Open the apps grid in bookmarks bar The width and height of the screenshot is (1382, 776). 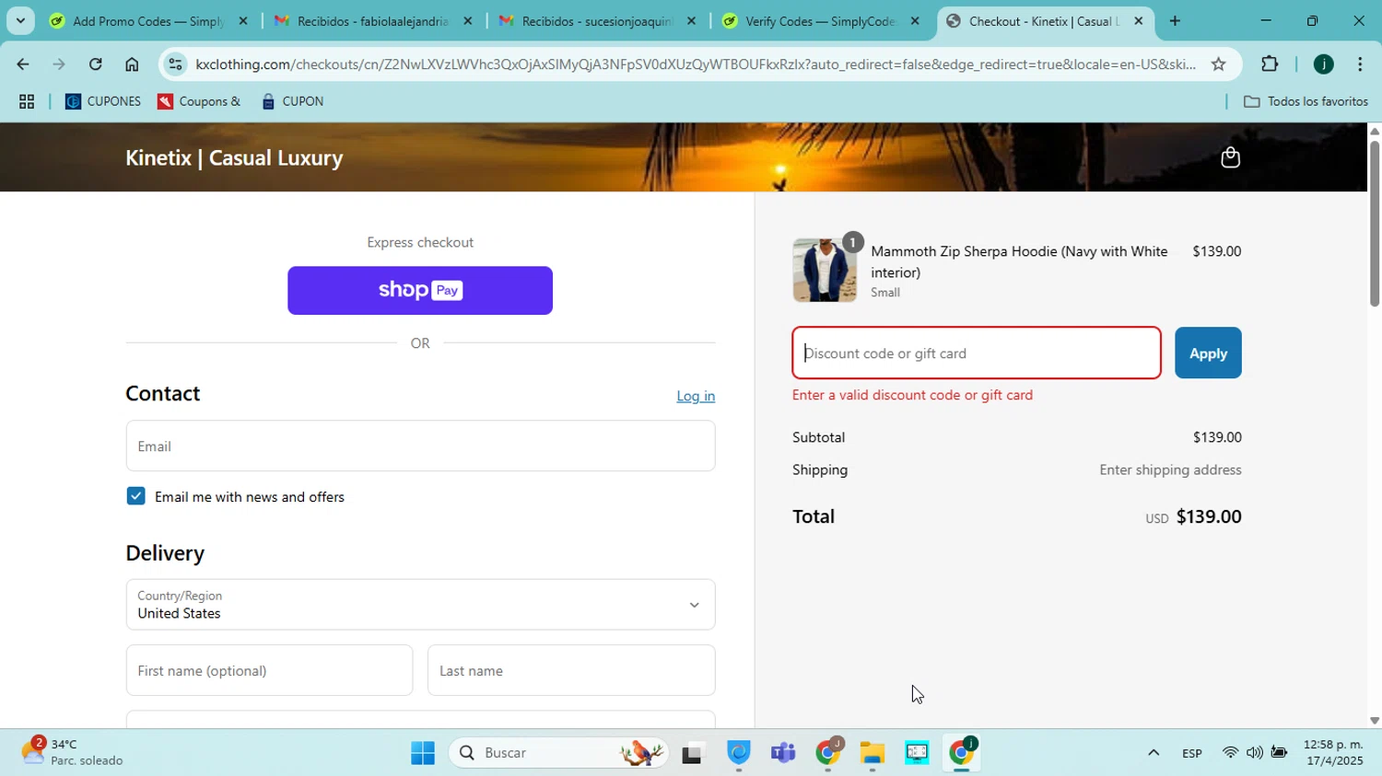[x=27, y=101]
